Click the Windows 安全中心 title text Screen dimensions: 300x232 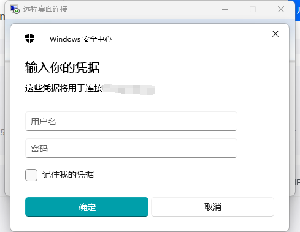[x=80, y=39]
